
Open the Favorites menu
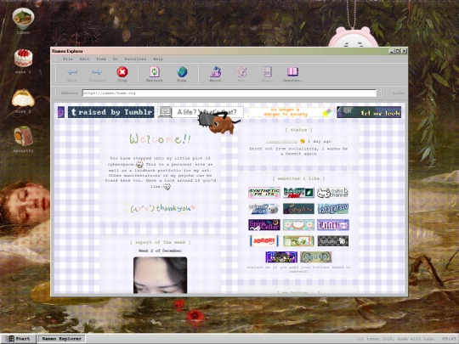(x=135, y=59)
